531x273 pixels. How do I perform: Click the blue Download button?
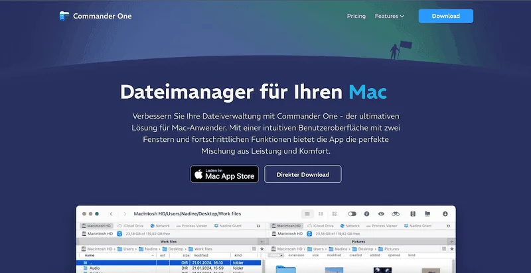coord(445,16)
